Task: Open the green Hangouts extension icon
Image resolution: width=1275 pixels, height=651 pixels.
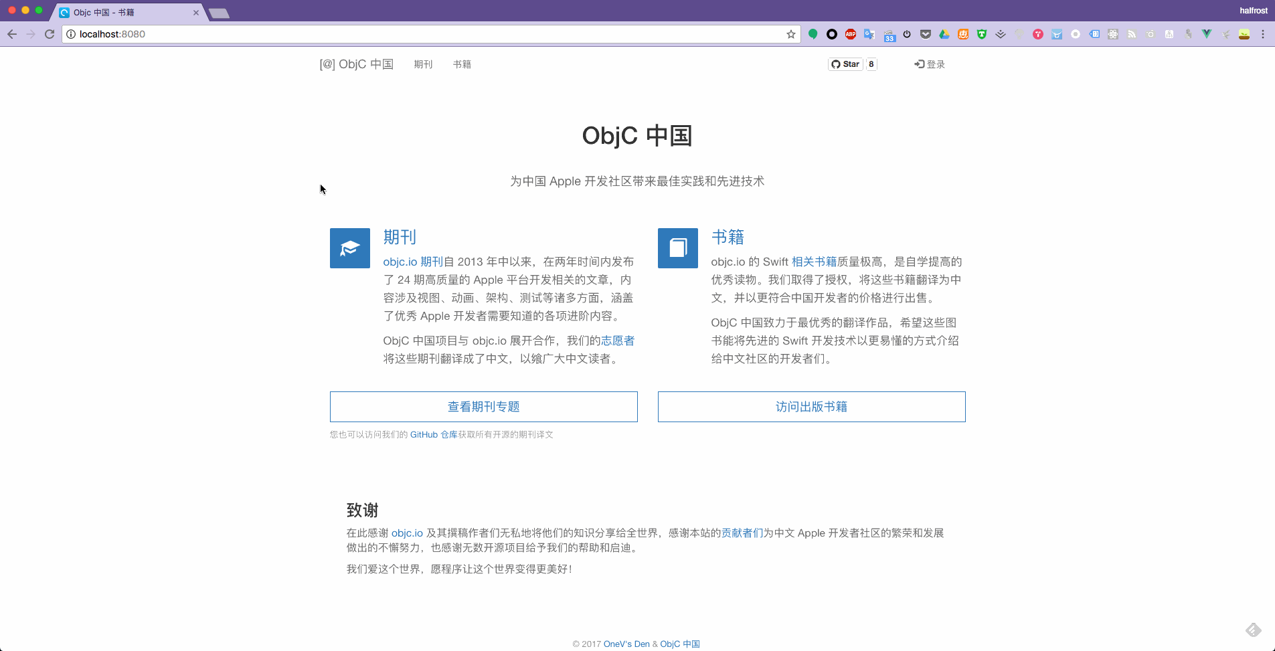Action: [813, 34]
